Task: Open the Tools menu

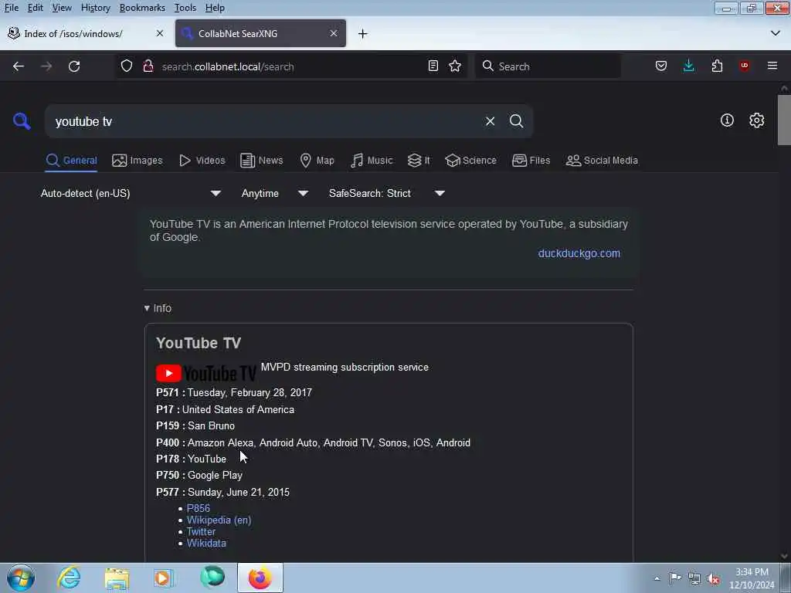Action: (x=185, y=8)
